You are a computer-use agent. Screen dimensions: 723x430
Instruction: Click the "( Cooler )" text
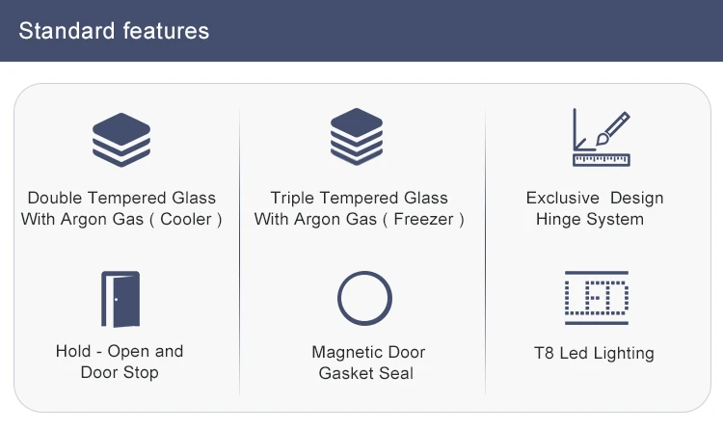click(x=185, y=219)
